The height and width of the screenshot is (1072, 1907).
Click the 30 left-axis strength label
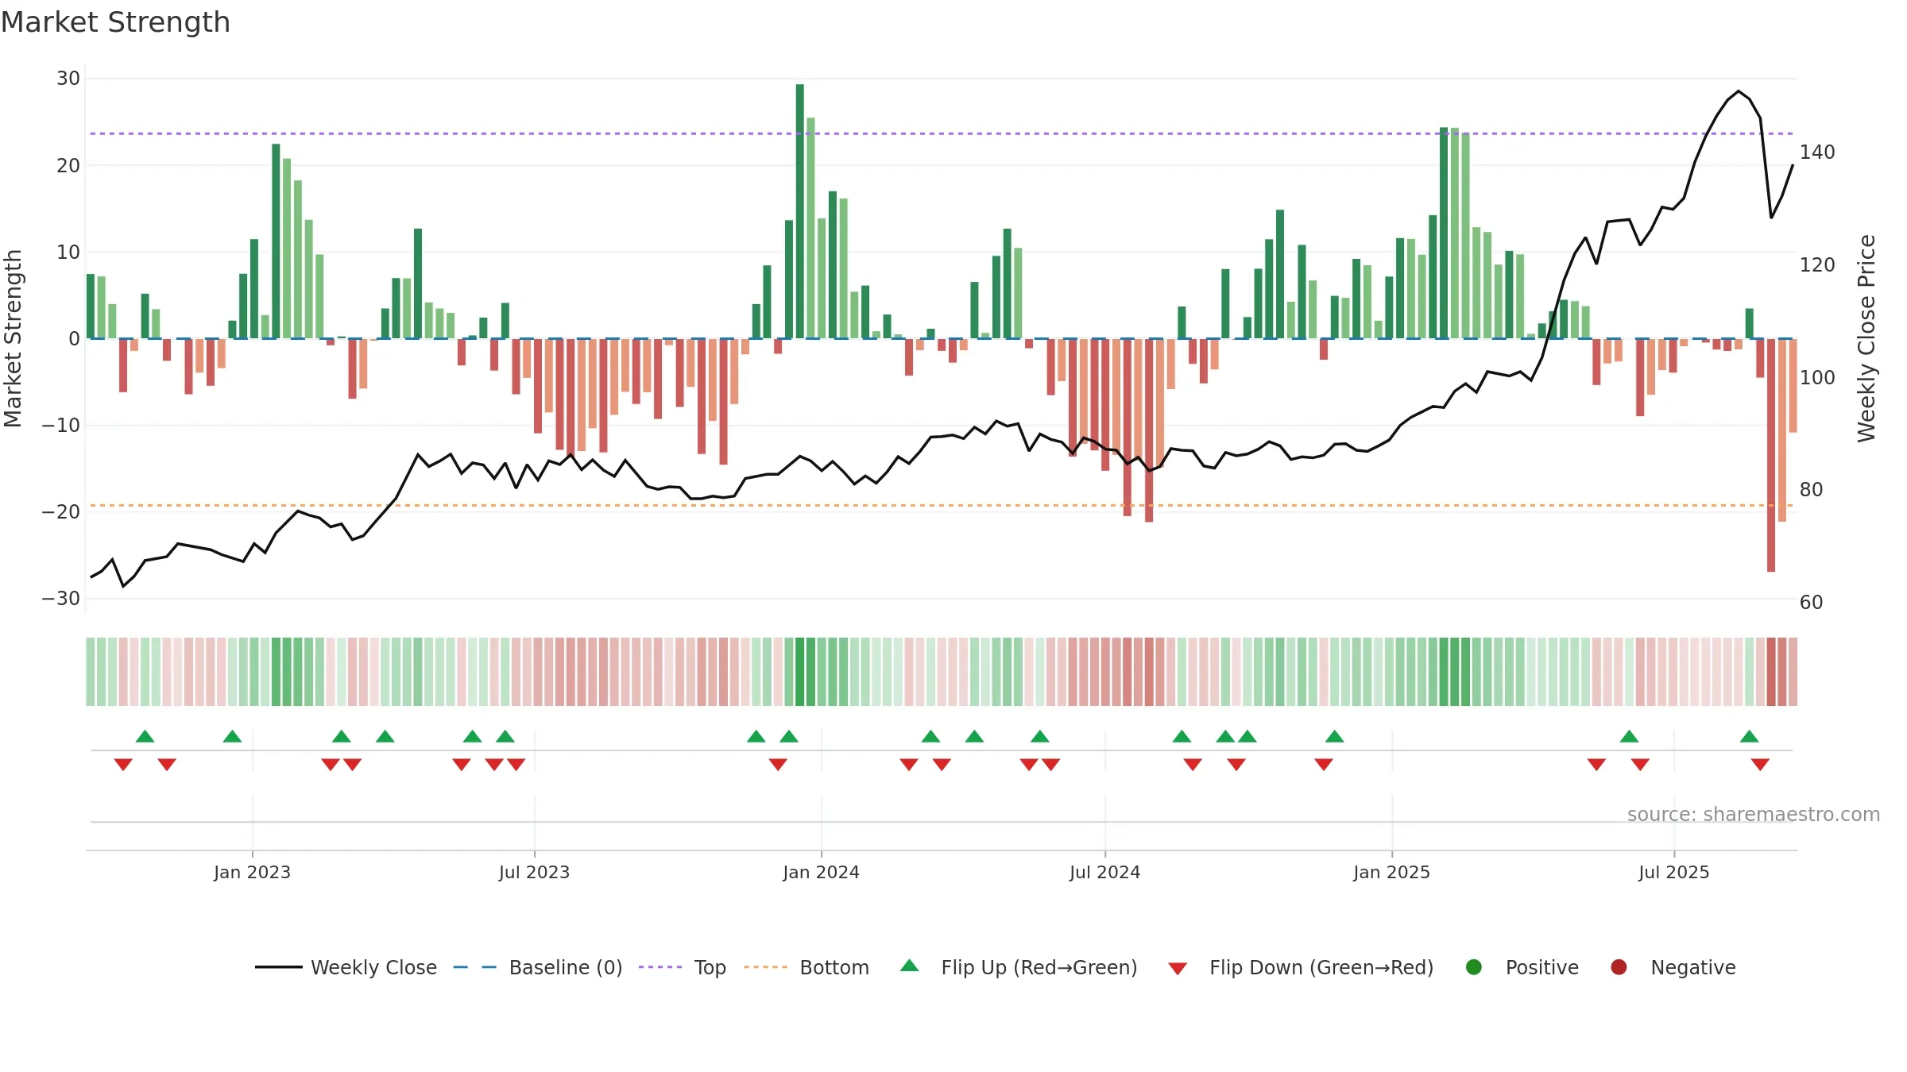pyautogui.click(x=68, y=79)
